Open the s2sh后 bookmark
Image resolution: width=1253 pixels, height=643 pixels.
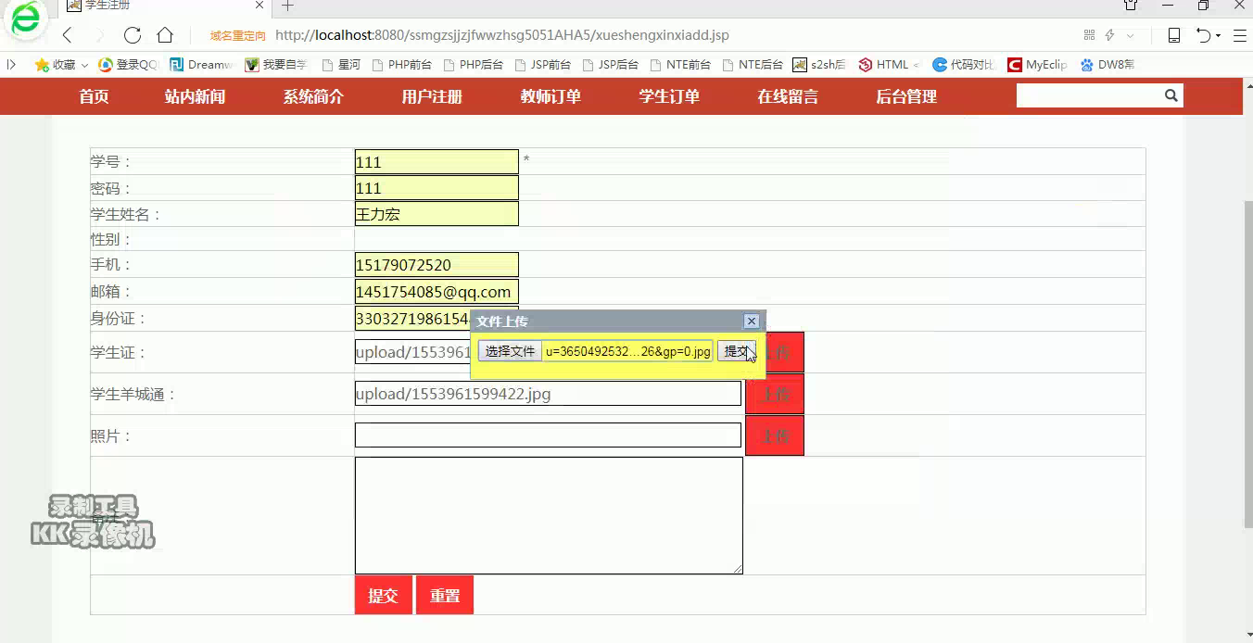click(x=819, y=65)
